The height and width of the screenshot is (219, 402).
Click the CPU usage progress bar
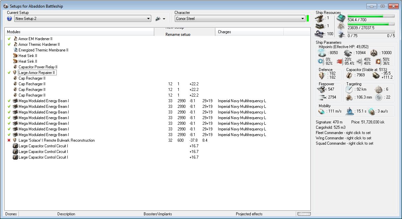(371, 16)
